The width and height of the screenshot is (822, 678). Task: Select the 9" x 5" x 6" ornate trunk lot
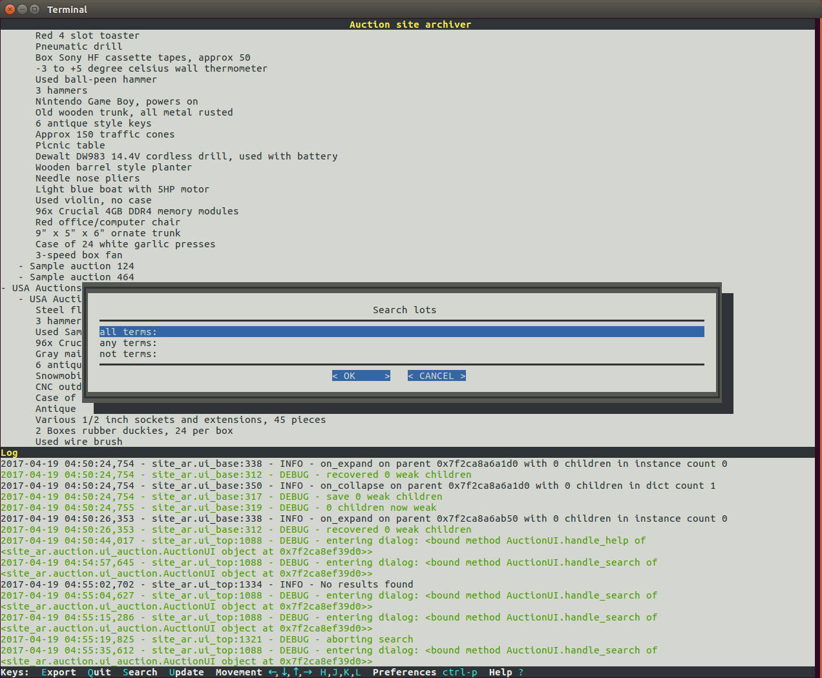(108, 233)
